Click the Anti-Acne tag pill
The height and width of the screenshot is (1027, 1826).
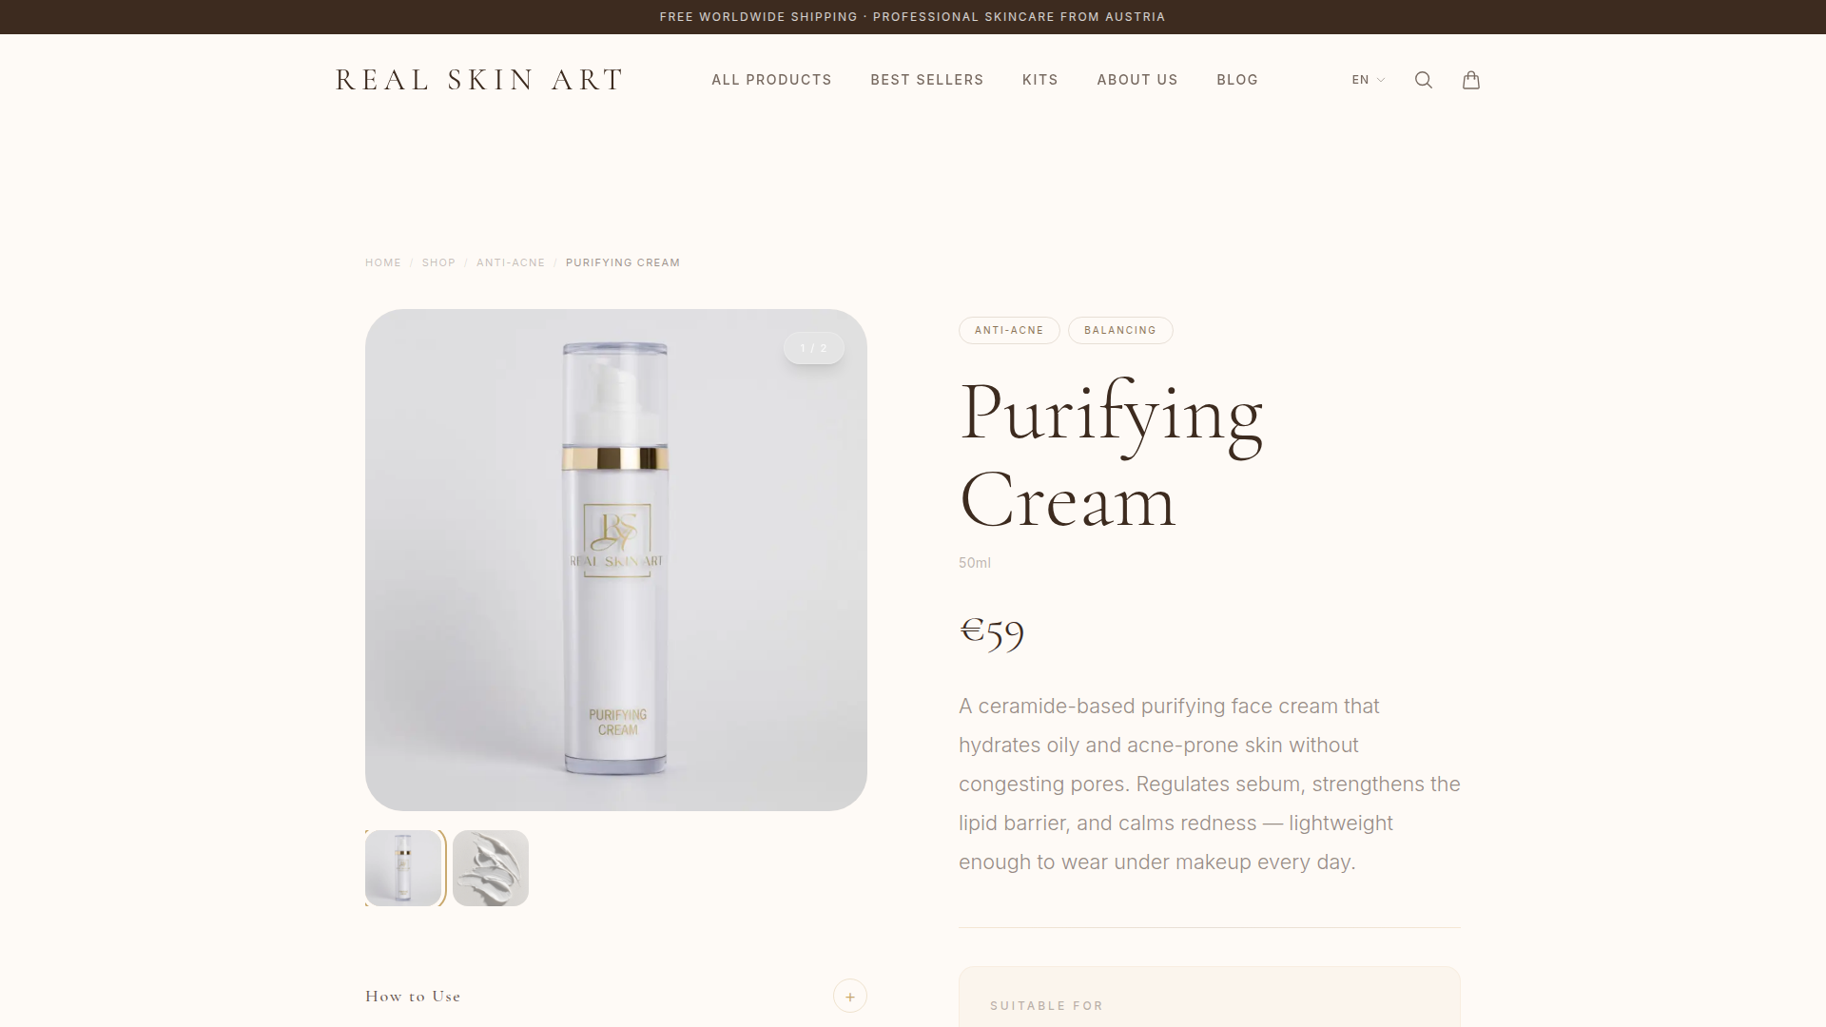(1009, 330)
